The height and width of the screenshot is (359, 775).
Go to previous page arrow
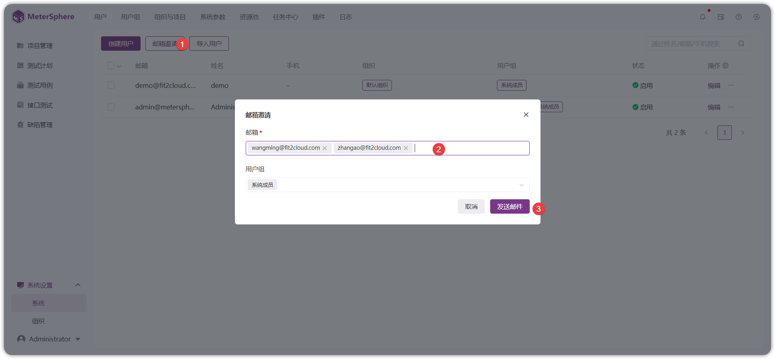point(706,133)
